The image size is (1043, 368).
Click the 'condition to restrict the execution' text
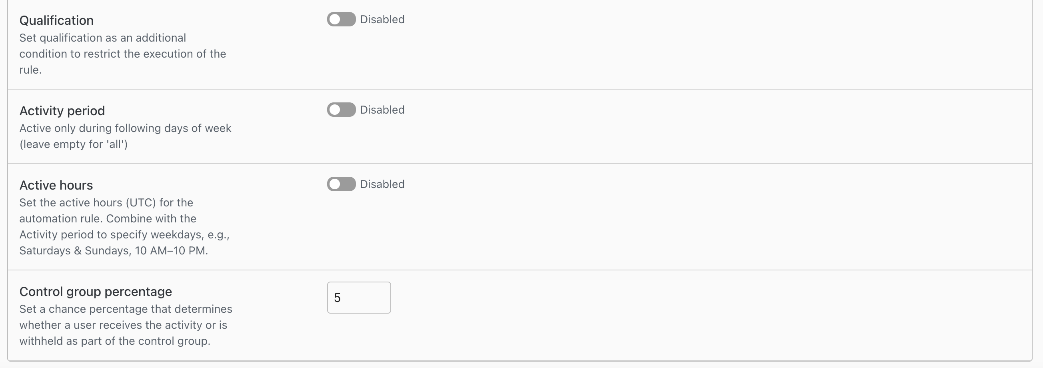(122, 54)
